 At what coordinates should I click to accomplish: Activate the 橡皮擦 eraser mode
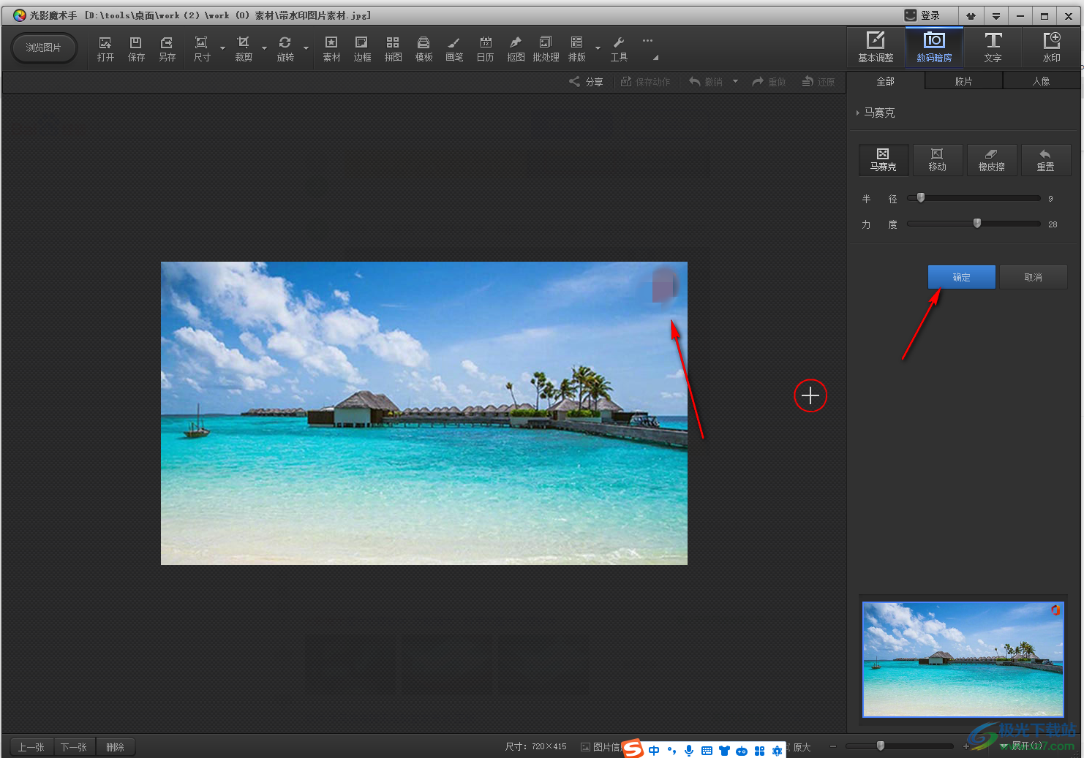point(991,159)
